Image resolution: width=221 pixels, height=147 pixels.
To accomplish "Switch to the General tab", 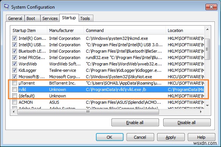I will [15, 18].
